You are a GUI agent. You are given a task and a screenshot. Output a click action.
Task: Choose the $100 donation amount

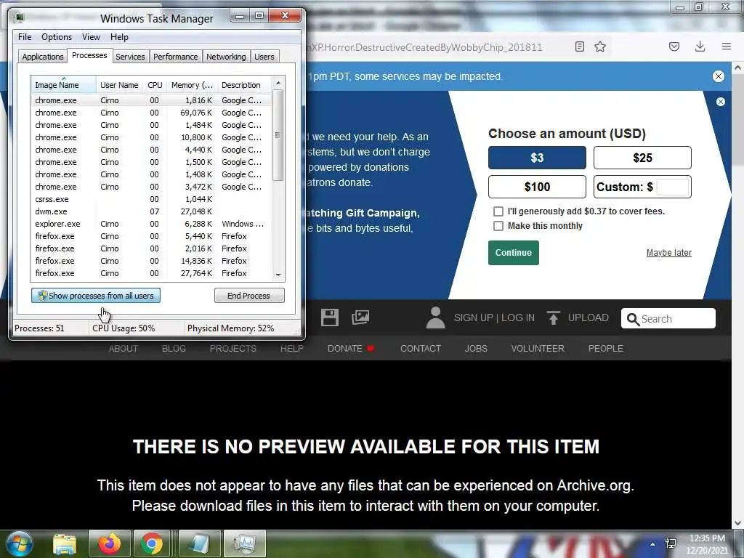click(537, 187)
